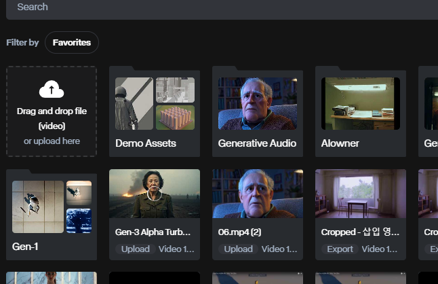Click Video tag on Gen-3 Alpha Turbo card
438x284 pixels.
point(176,249)
